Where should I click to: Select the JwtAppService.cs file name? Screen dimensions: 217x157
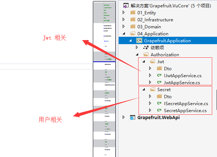(182, 83)
